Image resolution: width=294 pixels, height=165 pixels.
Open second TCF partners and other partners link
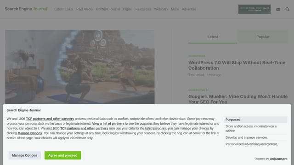click(x=84, y=128)
